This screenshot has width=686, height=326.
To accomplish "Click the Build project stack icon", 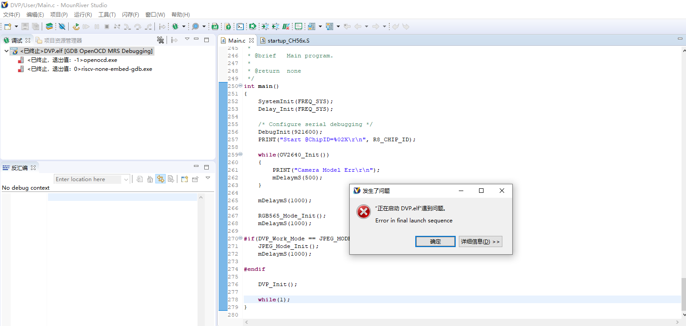I will [49, 26].
